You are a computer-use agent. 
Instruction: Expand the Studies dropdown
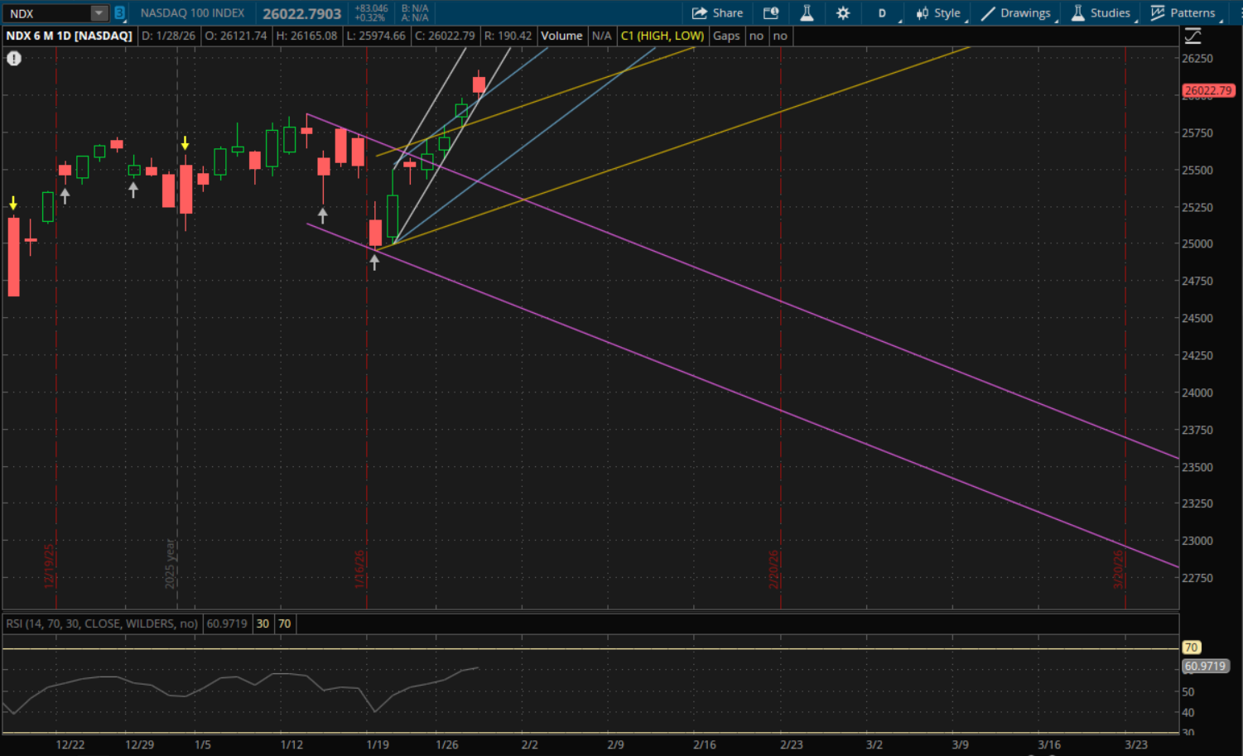[x=1101, y=13]
